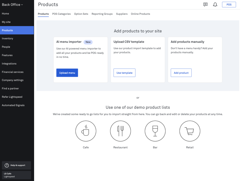241x181 pixels.
Task: Go to the Suppliers tab
Action: [122, 14]
